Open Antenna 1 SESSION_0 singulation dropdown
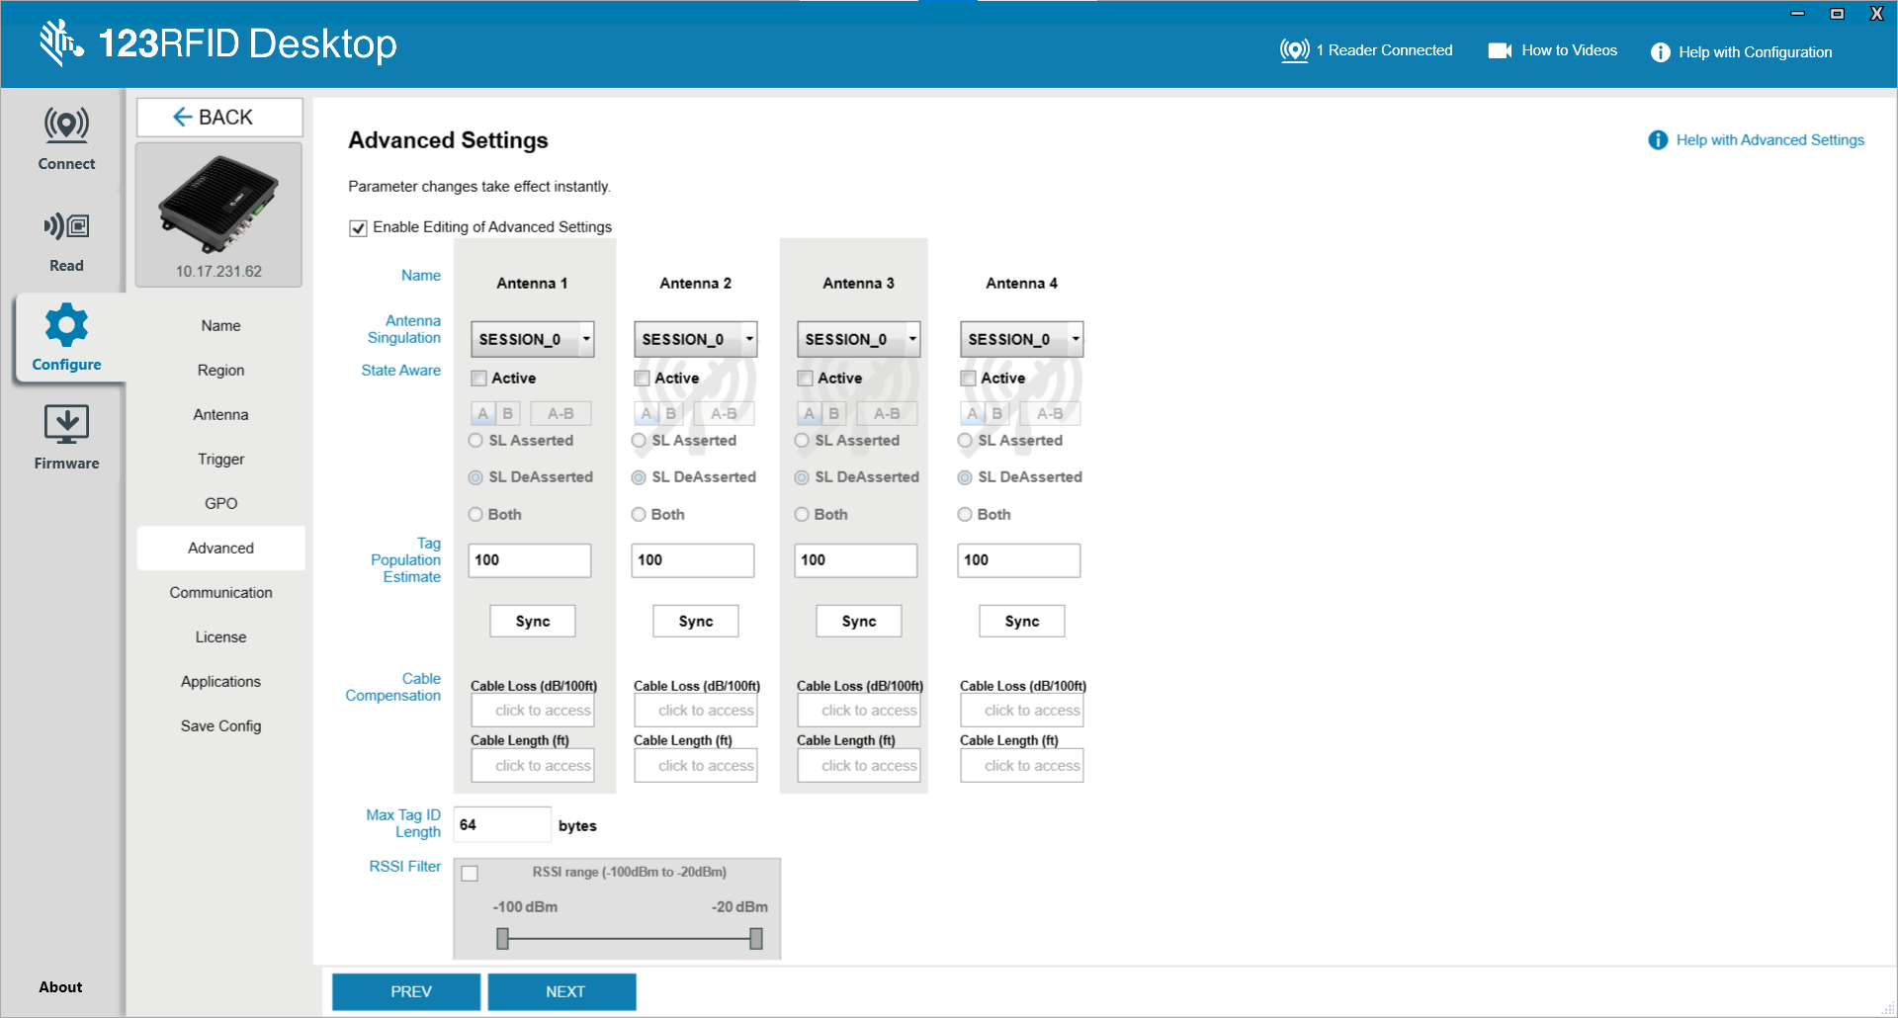 [x=532, y=339]
